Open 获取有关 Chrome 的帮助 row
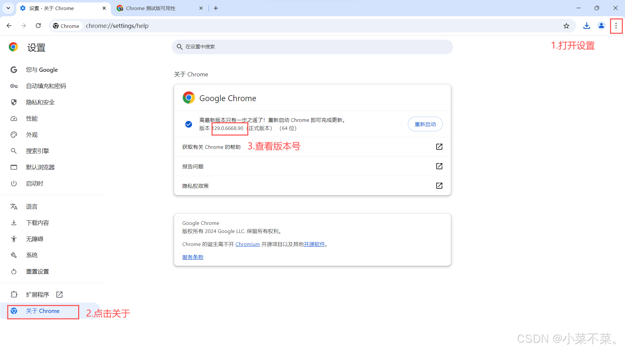The image size is (625, 349). pos(312,147)
